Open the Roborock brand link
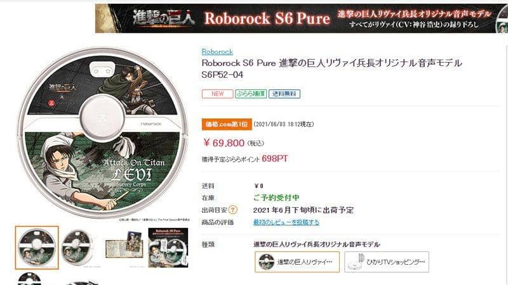 [x=217, y=52]
